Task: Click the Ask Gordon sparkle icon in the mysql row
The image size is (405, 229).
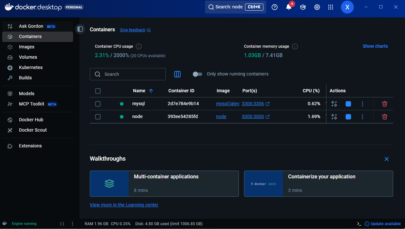Action: 334,104
